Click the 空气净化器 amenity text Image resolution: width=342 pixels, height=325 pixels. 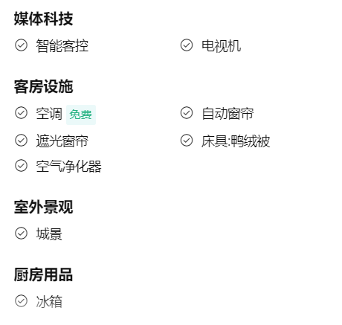point(68,166)
